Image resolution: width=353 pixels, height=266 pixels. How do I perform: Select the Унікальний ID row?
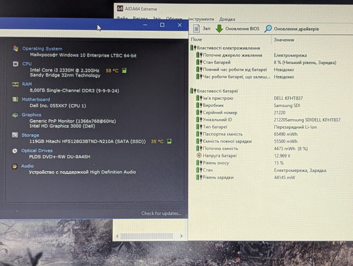268,119
